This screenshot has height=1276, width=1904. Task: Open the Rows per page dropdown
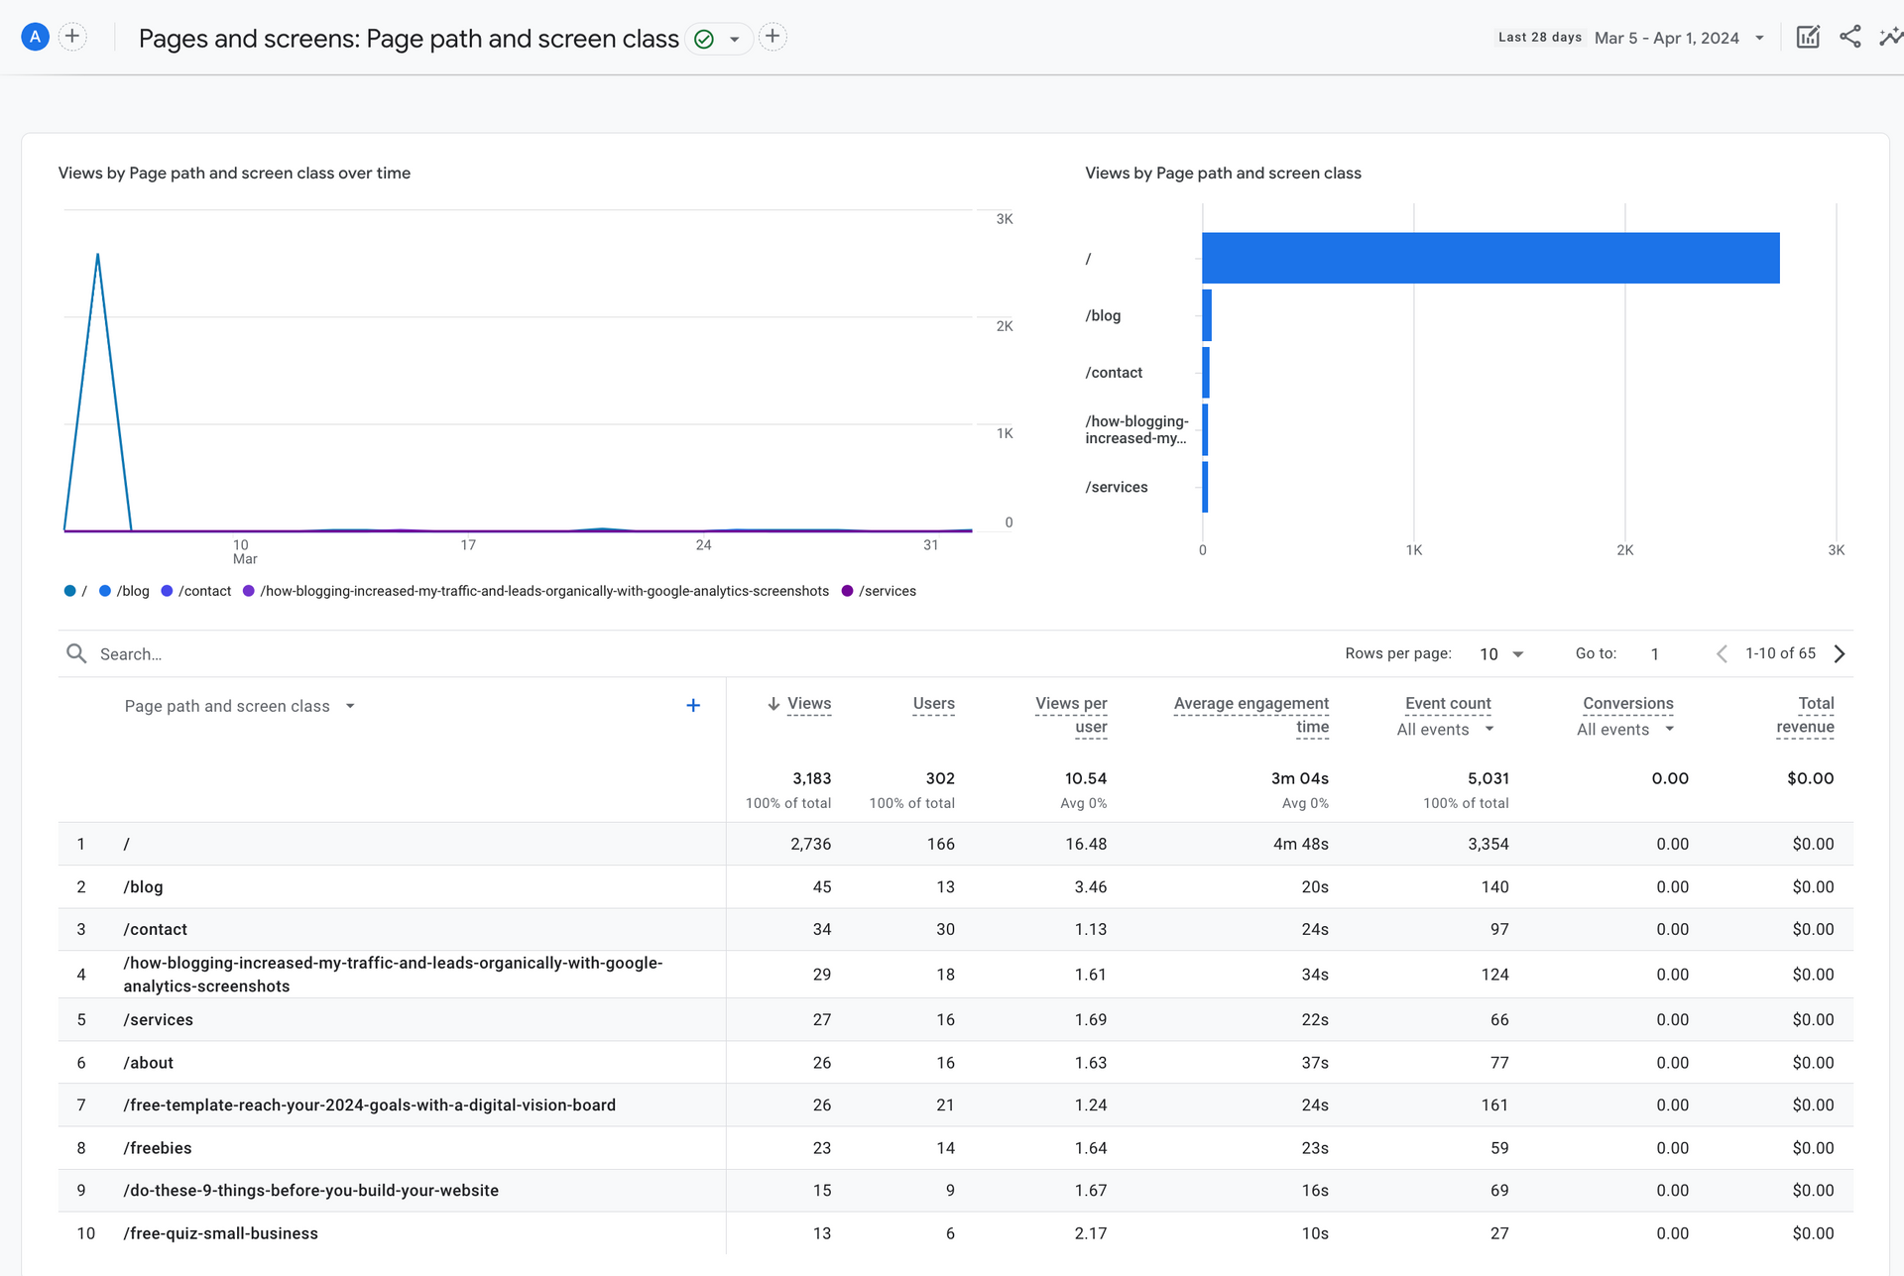click(x=1501, y=653)
